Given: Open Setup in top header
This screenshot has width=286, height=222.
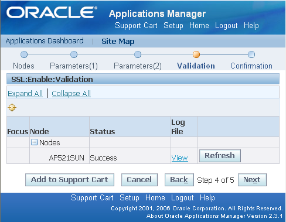Looking at the screenshot, I should 173,26.
